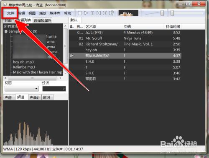Select Kalimba.mp3 in the album list

(24, 67)
